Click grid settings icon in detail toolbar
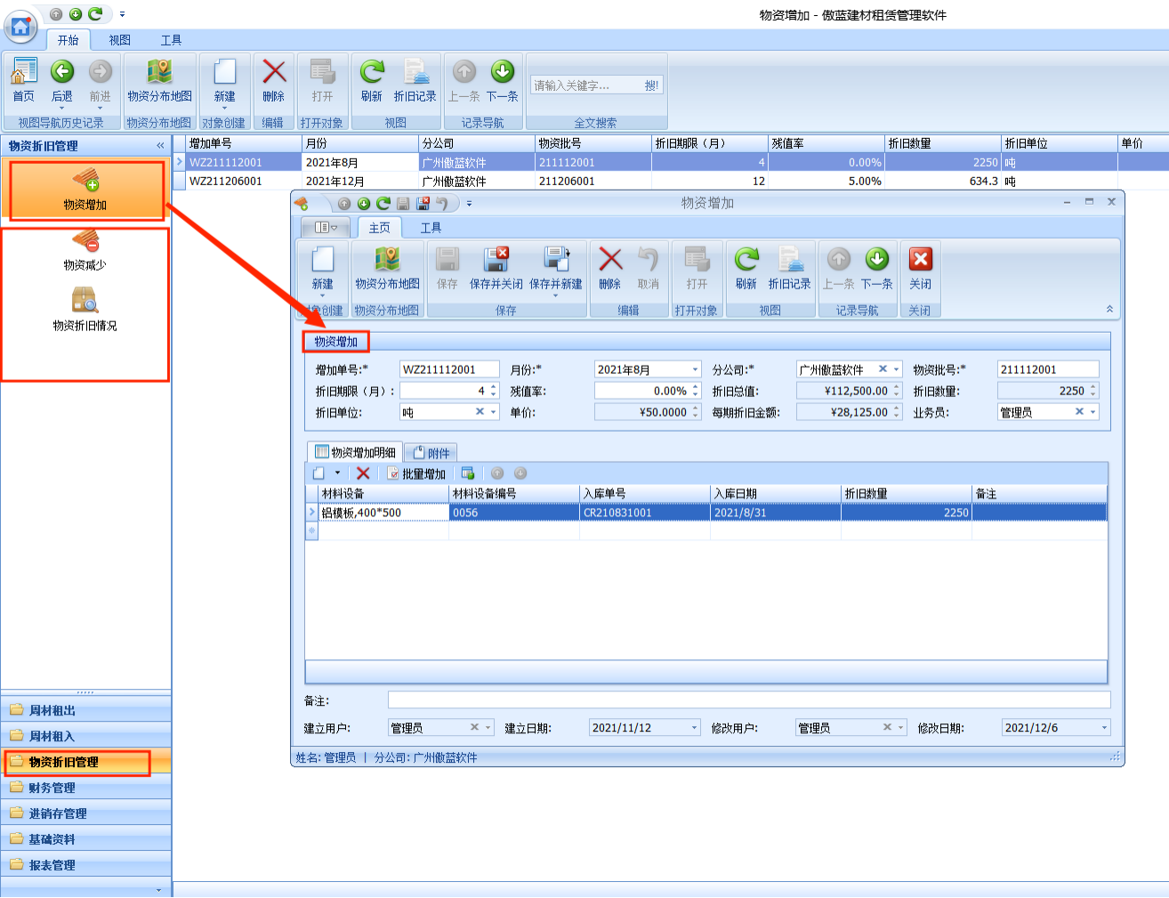This screenshot has height=898, width=1169. pyautogui.click(x=468, y=473)
